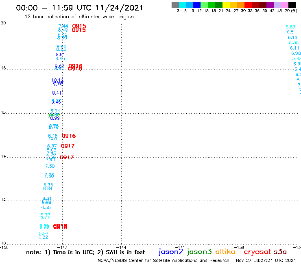
Task: Click the NOAA/NESDIS credit line
Action: coord(164,260)
